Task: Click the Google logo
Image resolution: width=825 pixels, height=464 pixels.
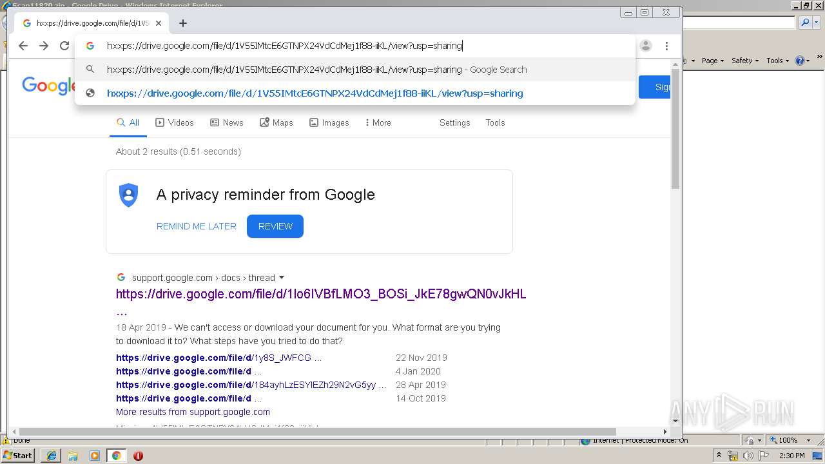Action: click(x=49, y=86)
